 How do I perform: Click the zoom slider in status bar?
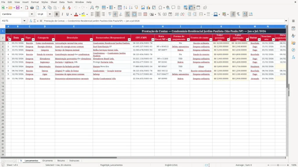pyautogui.click(x=278, y=165)
